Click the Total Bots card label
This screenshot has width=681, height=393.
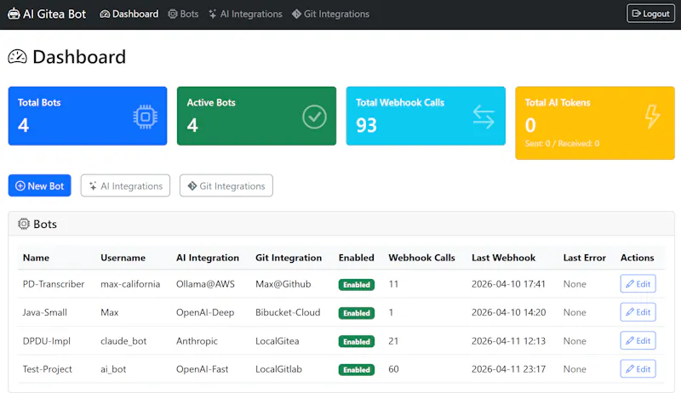coord(39,103)
